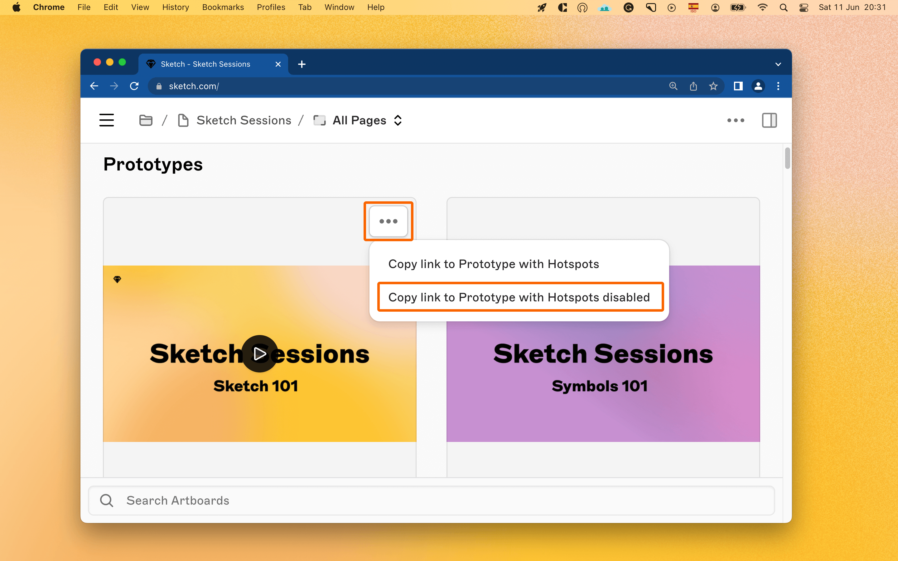This screenshot has width=898, height=561.
Task: Click Chrome's bookmark star icon
Action: point(713,86)
